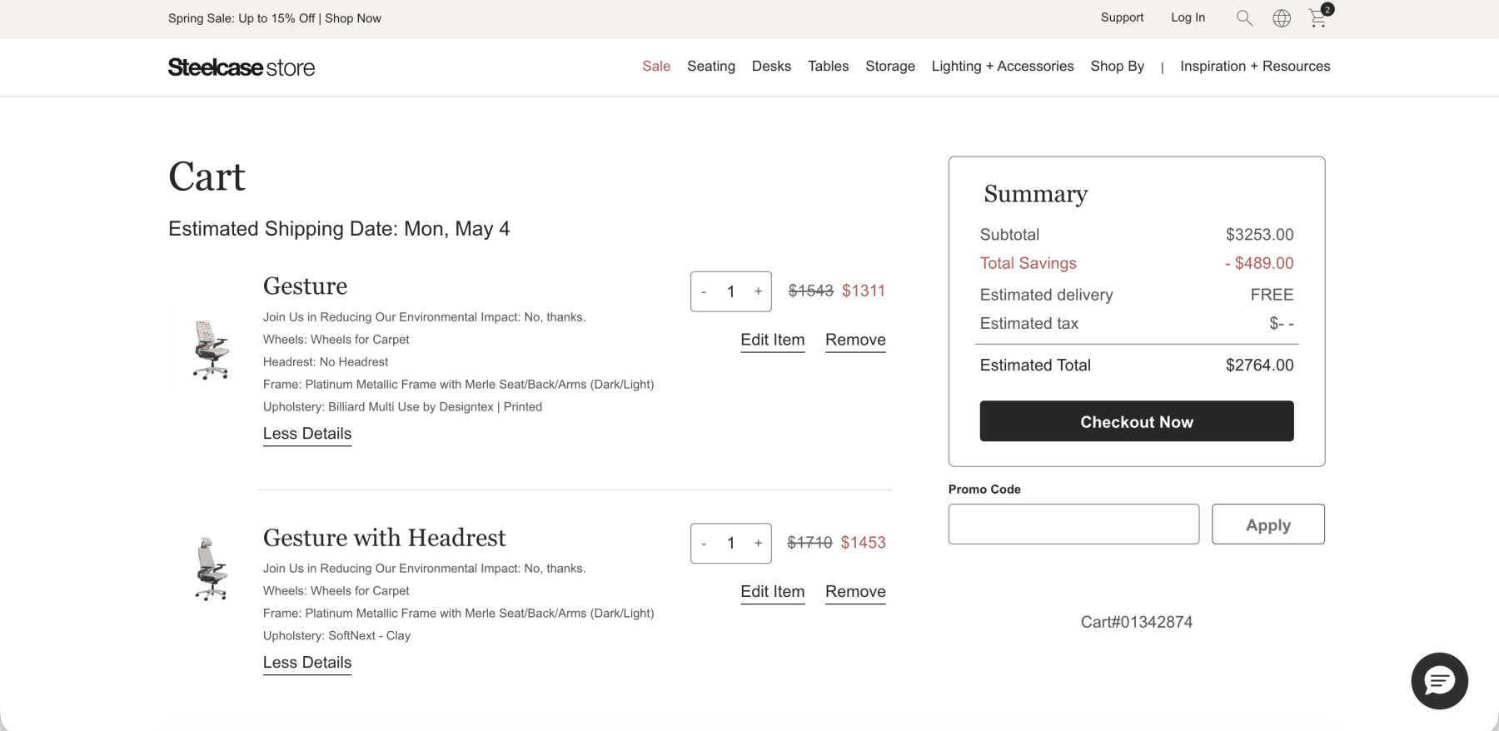Viewport: 1499px width, 731px height.
Task: Click the Log In link
Action: point(1188,17)
